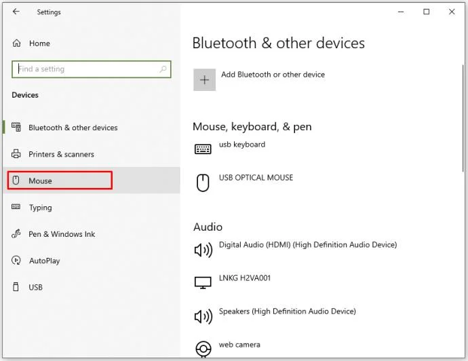Navigate to AutoPlay settings
Screen dimensions: 468x361
coord(44,261)
